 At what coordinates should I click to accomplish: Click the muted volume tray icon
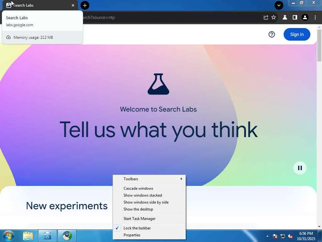(x=290, y=236)
